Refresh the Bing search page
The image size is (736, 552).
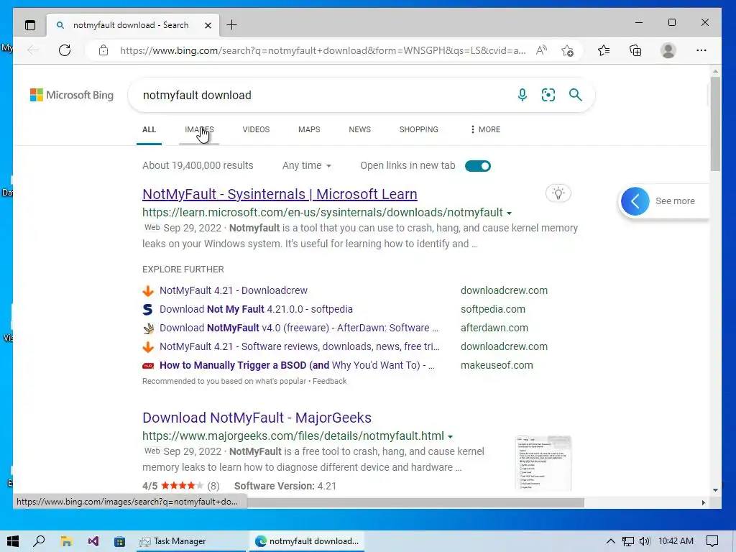[x=65, y=50]
